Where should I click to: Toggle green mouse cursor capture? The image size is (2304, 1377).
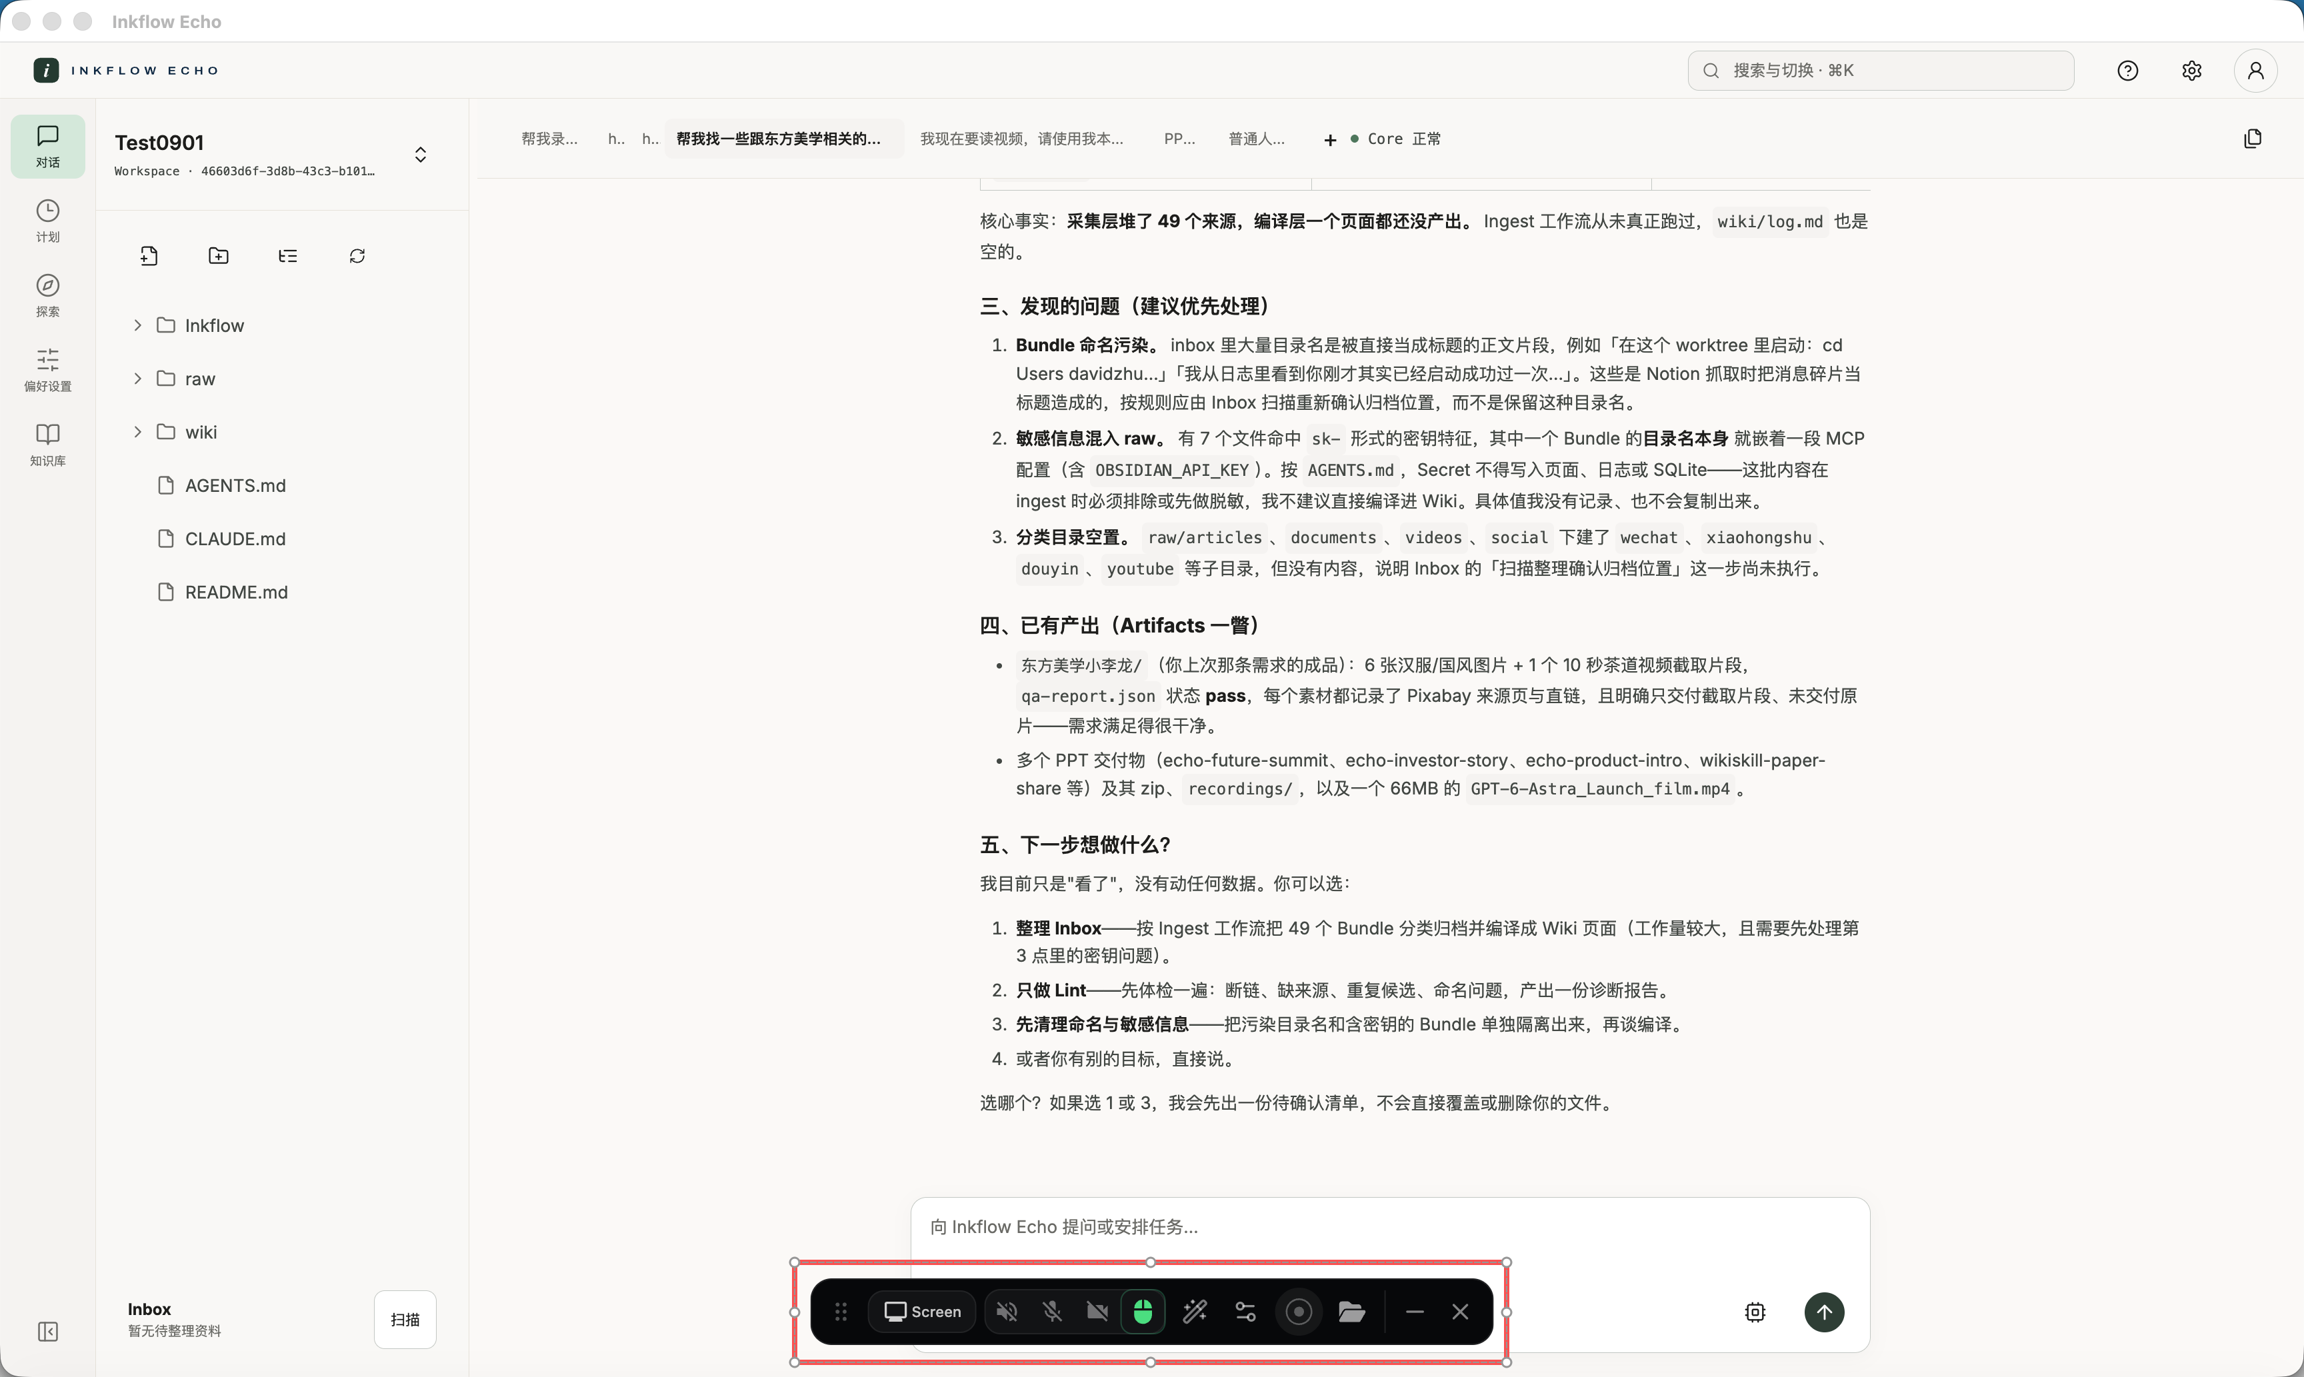coord(1143,1311)
